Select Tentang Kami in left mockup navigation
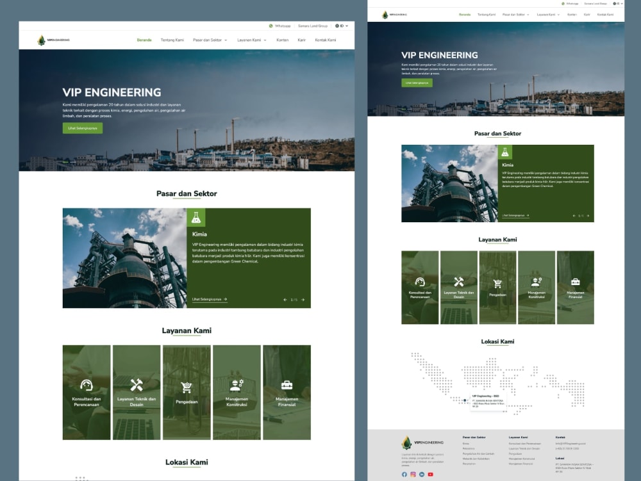Screen dimensions: 641x481 click(x=172, y=40)
